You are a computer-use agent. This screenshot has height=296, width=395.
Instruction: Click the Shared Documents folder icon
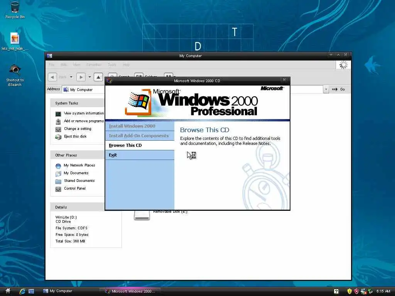click(x=58, y=182)
